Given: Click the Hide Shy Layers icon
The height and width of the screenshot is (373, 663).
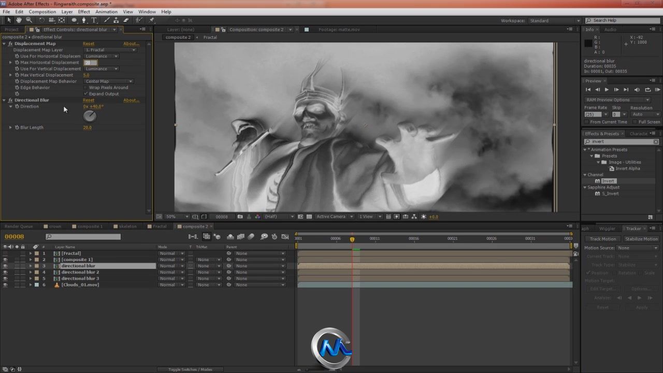Looking at the screenshot, I should click(230, 237).
